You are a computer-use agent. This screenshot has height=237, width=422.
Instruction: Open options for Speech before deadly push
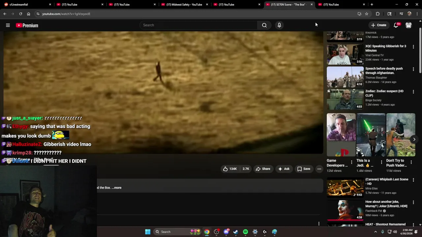[x=413, y=69]
